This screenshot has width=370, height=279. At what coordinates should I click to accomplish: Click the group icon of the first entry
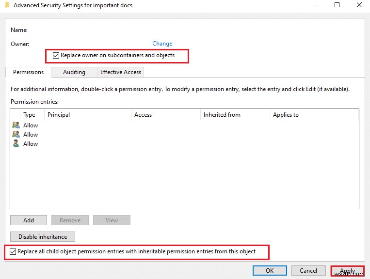click(x=16, y=125)
